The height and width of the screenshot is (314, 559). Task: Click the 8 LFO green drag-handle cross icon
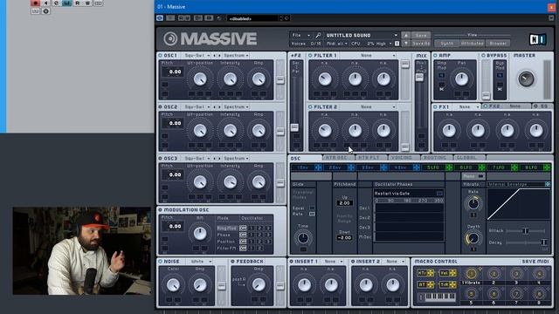[x=547, y=167]
